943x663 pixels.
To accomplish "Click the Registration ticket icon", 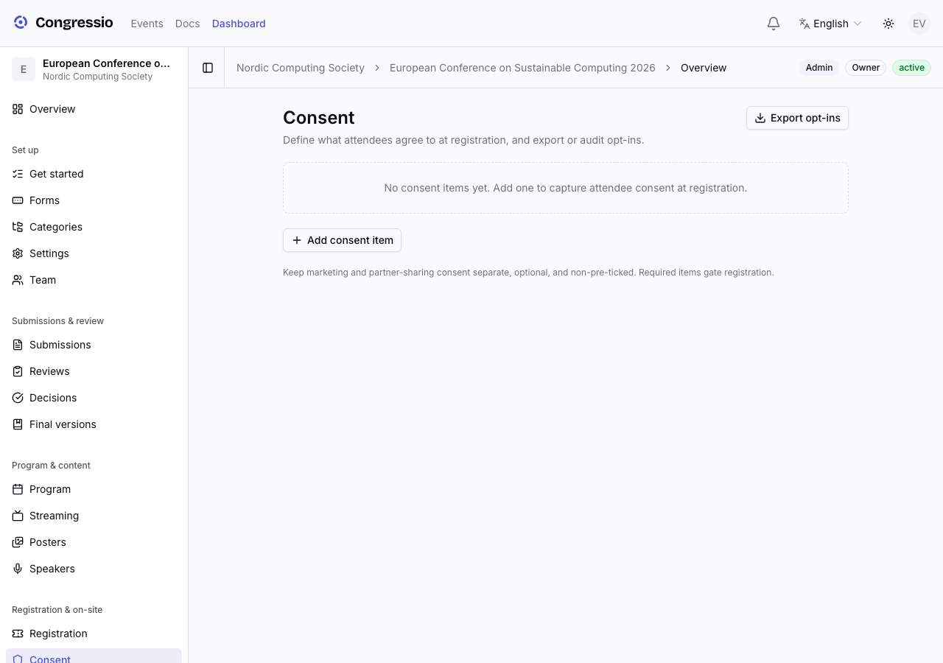I will point(18,634).
